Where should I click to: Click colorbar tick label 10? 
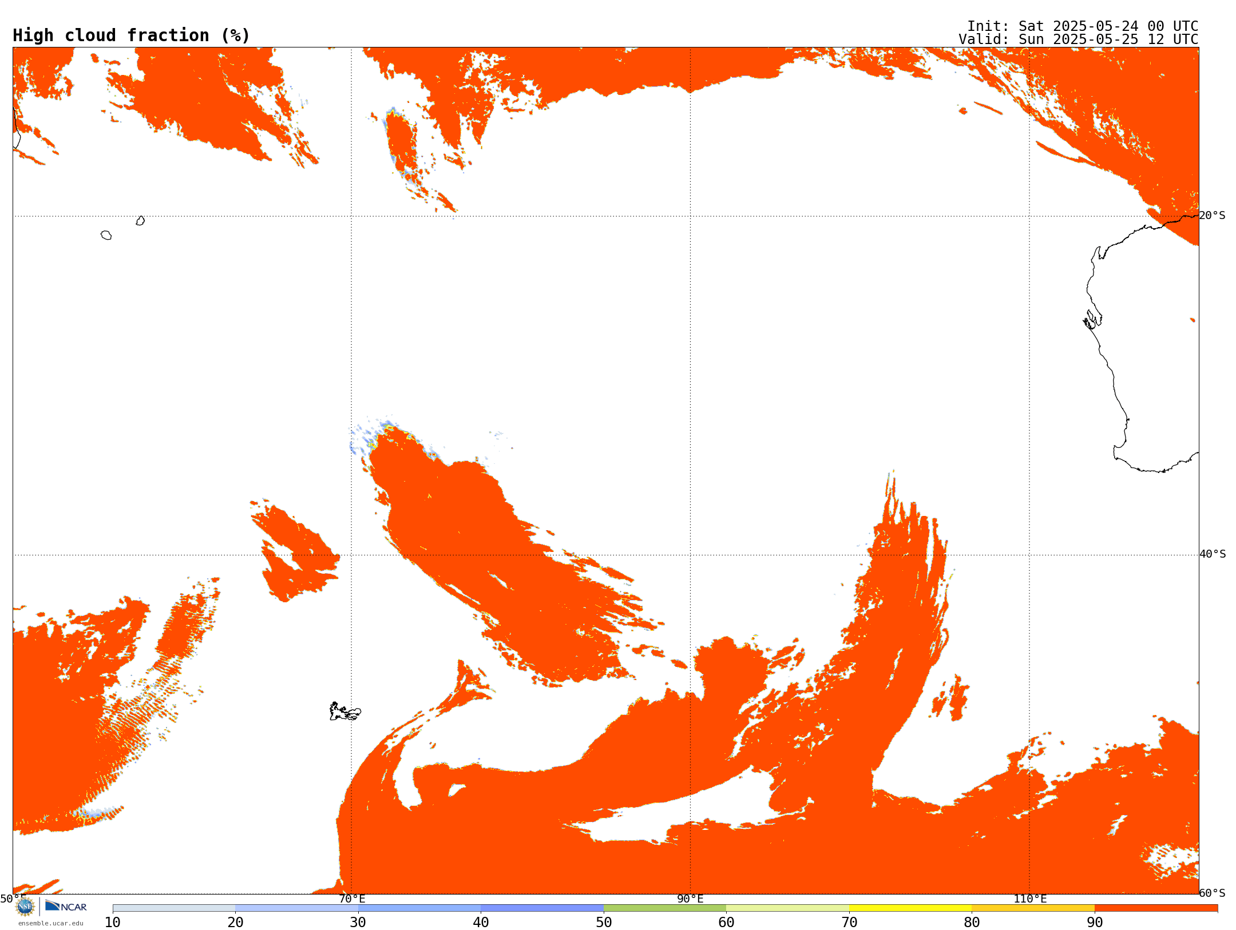point(113,923)
